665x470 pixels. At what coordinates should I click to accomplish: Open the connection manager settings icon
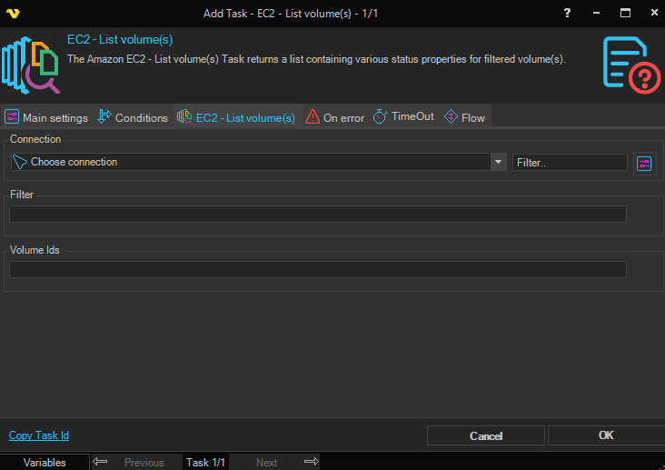644,163
